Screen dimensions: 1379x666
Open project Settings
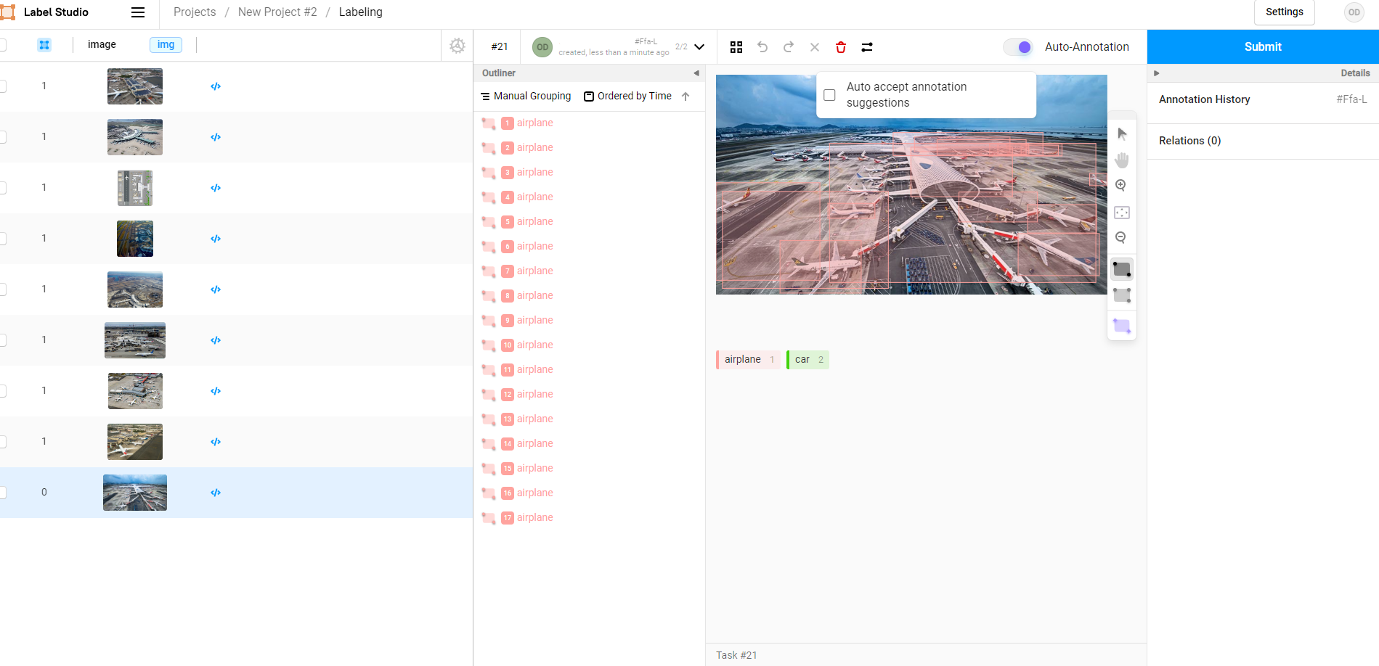1284,12
